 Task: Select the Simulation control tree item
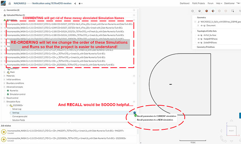tap(17, 94)
